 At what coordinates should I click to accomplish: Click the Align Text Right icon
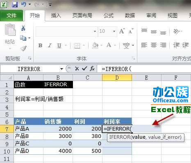coord(163,45)
